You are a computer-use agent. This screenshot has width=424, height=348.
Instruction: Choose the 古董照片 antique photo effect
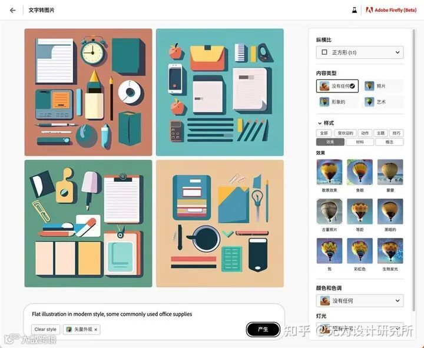point(329,211)
